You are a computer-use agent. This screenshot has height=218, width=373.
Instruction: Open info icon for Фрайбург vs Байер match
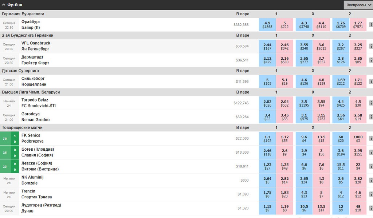(371, 25)
